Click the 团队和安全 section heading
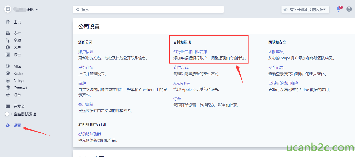Image resolution: width=355 pixels, height=157 pixels. (277, 42)
